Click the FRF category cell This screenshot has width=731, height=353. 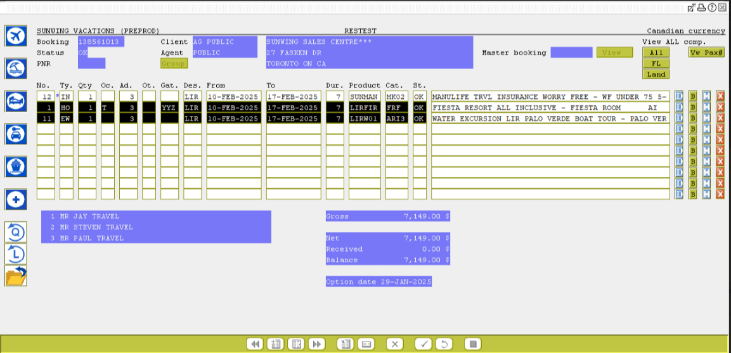click(397, 107)
